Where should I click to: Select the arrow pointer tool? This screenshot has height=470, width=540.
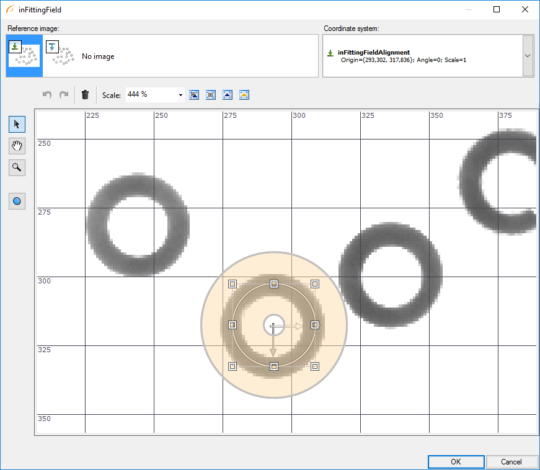tap(17, 124)
